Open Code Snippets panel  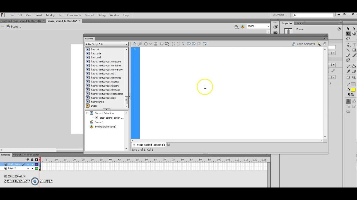303,44
